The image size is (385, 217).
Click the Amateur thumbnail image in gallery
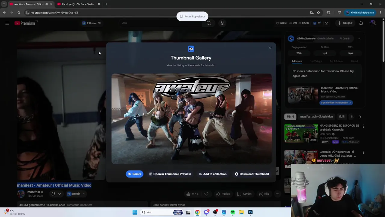click(x=192, y=119)
